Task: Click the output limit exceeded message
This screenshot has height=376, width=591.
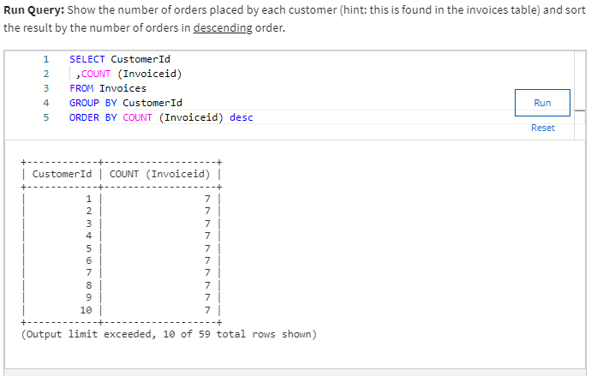Action: tap(169, 333)
